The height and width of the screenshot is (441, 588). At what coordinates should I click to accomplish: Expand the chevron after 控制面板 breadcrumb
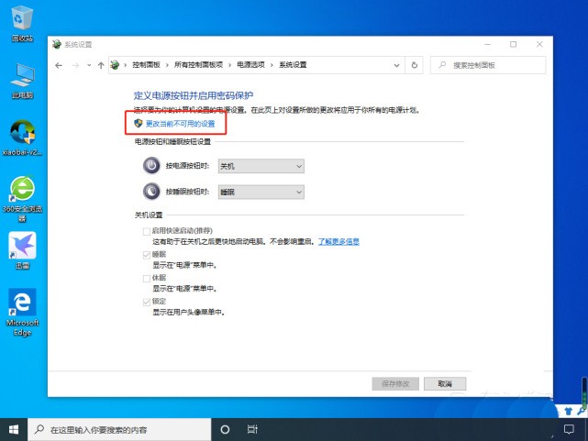point(167,65)
